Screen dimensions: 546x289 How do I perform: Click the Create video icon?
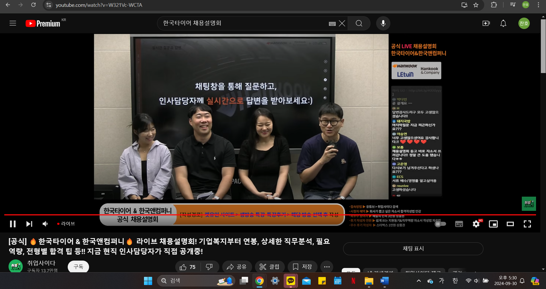486,23
